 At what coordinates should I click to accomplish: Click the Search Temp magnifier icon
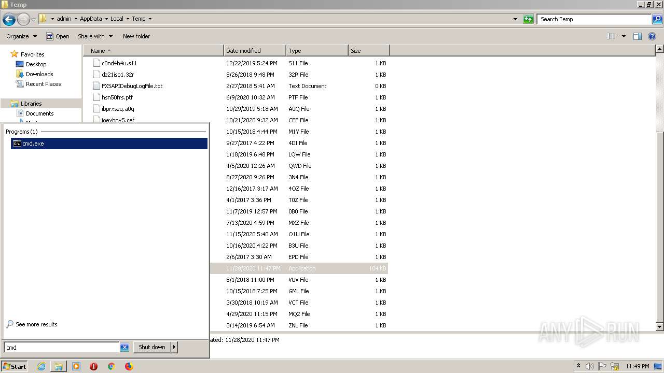657,19
